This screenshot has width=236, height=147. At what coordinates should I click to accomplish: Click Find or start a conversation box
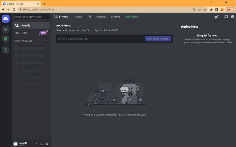click(x=31, y=17)
